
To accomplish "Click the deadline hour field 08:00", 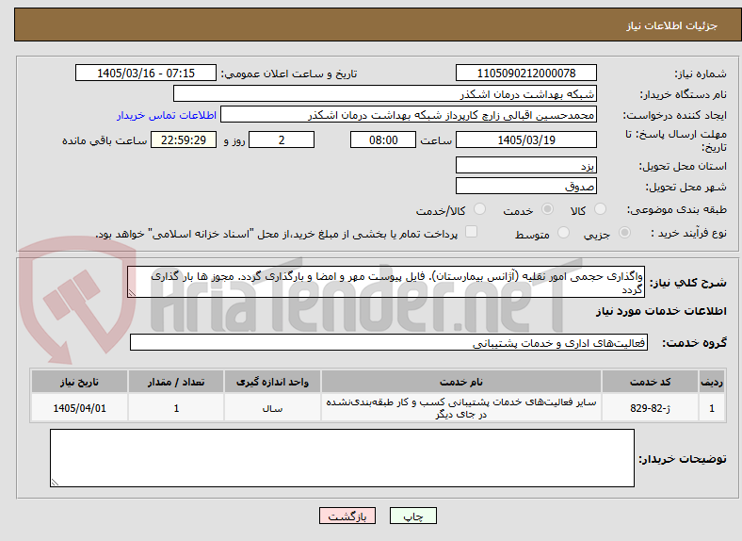I will [x=383, y=139].
